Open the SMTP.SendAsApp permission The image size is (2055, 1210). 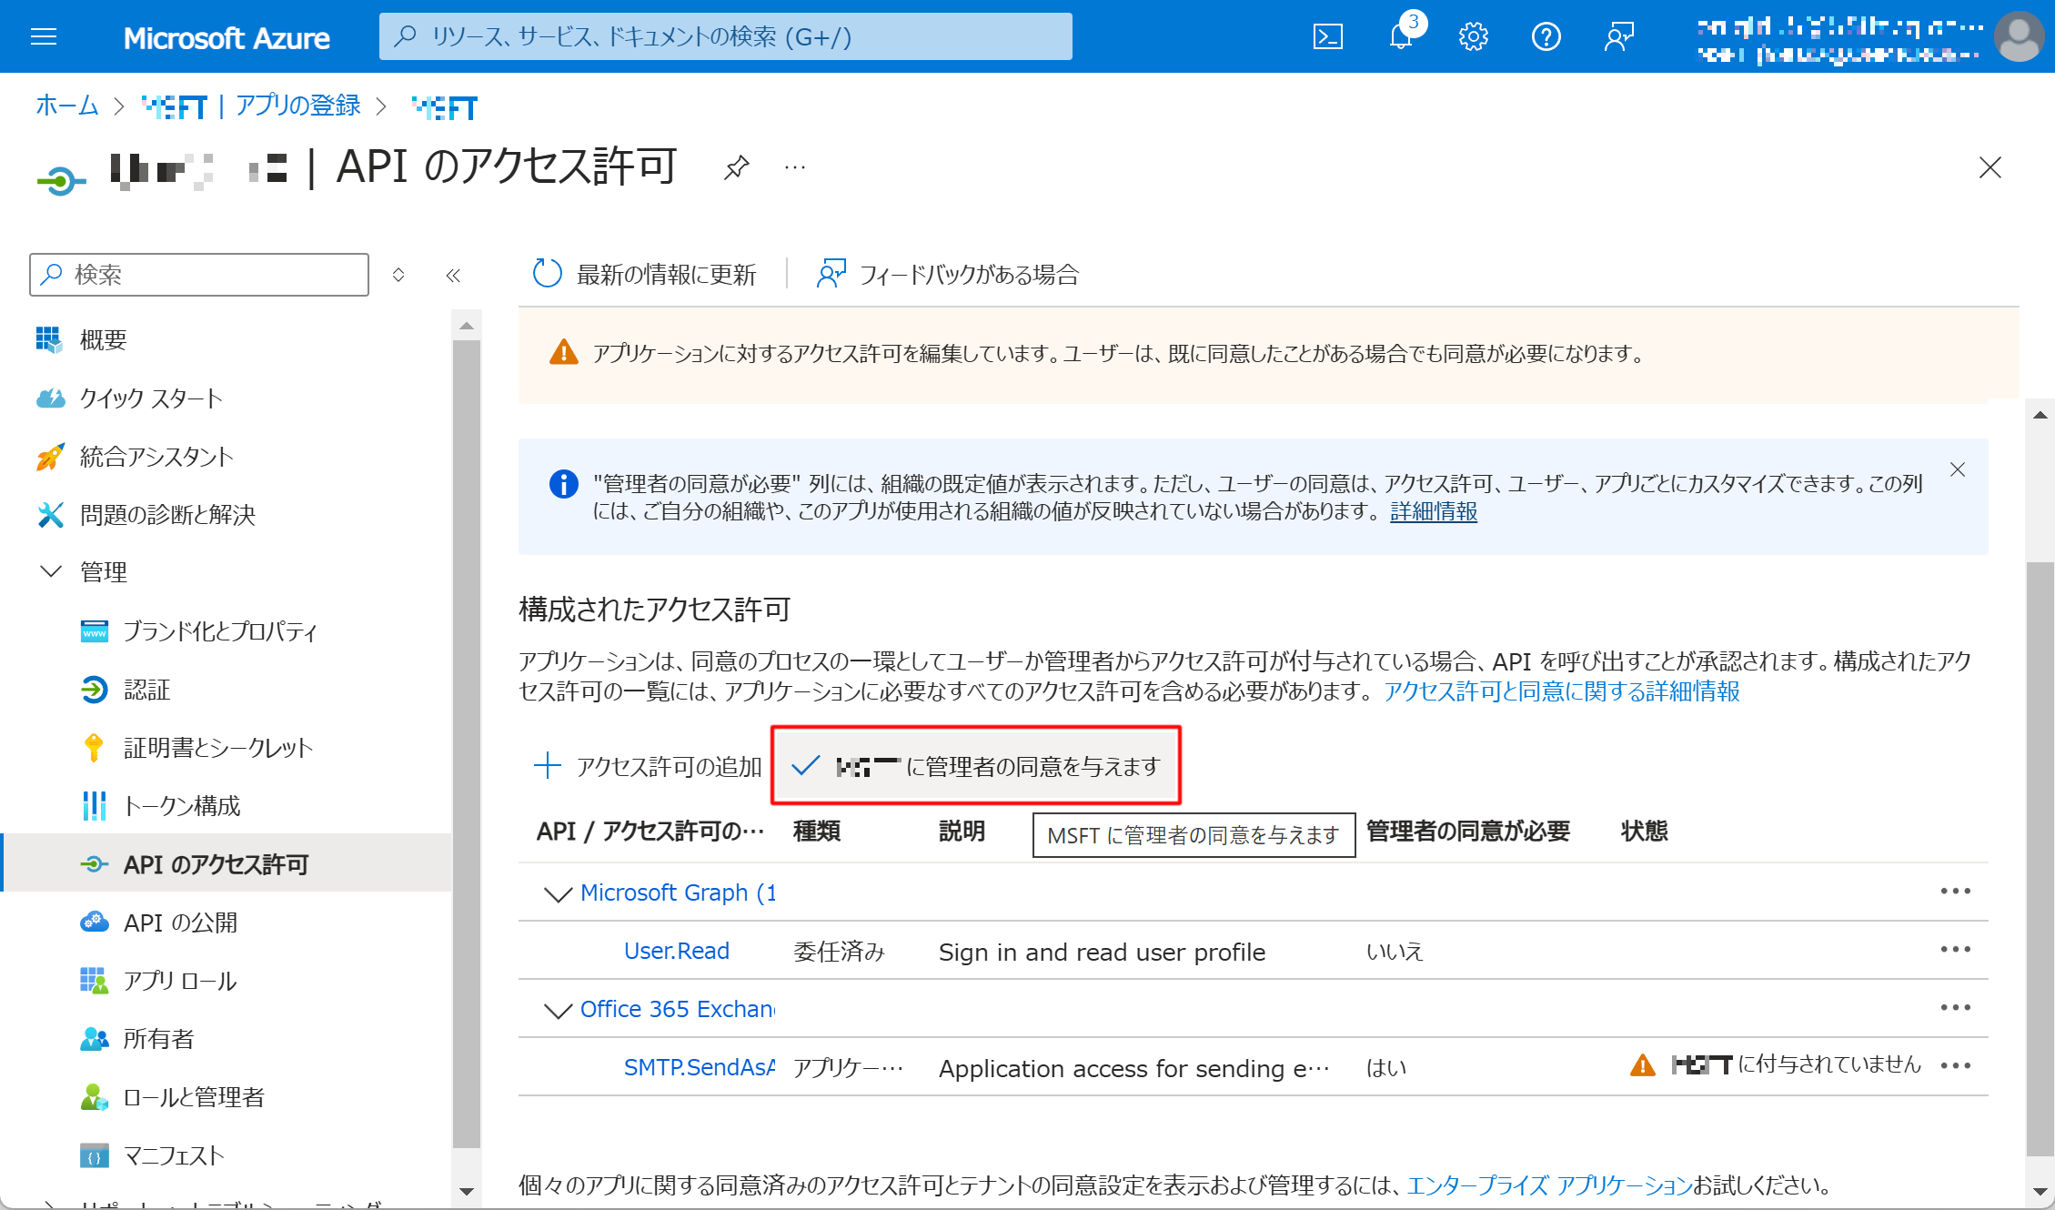[699, 1067]
